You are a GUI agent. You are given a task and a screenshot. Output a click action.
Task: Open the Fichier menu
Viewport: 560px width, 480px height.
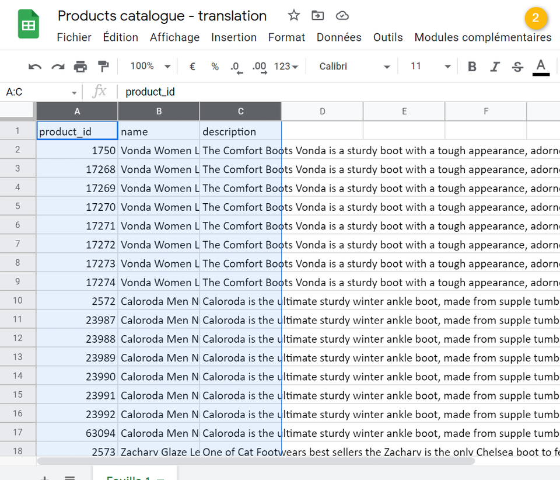[74, 37]
